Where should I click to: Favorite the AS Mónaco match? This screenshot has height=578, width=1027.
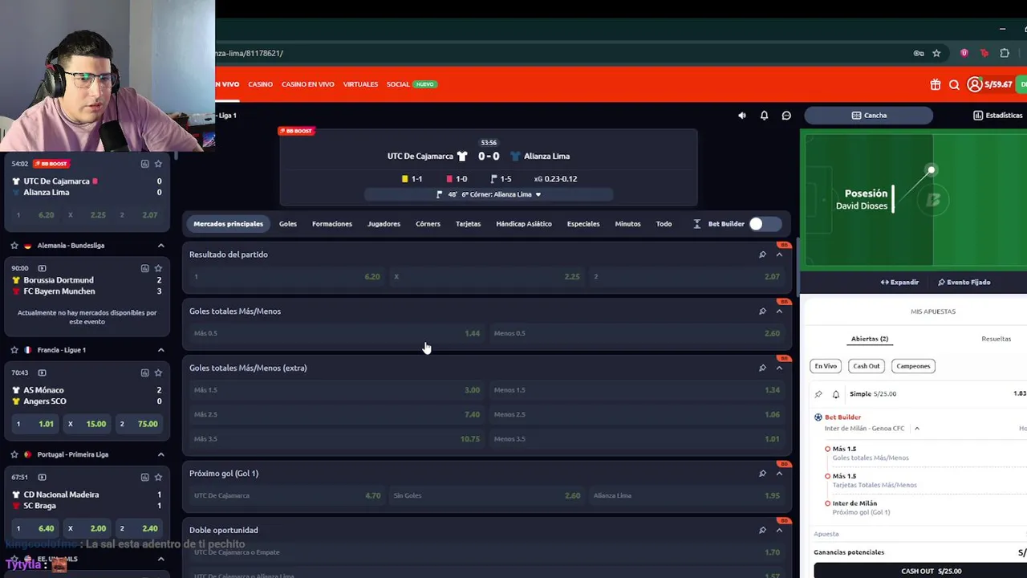tap(158, 372)
